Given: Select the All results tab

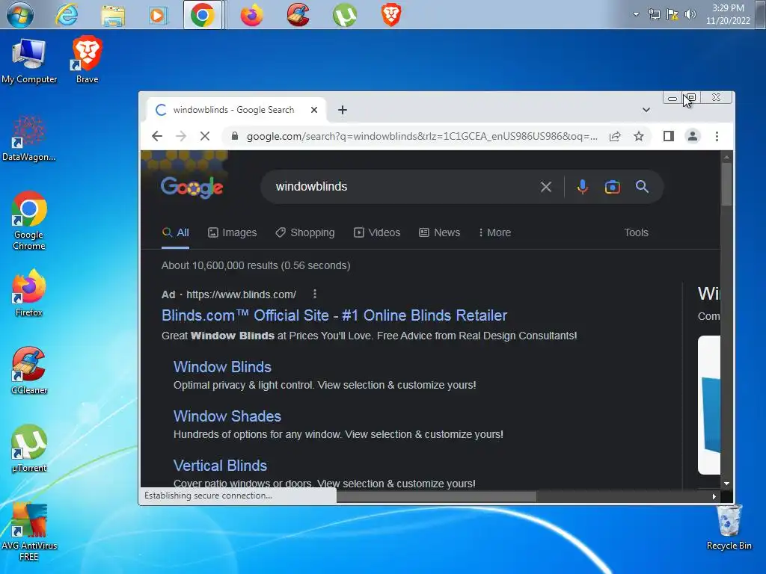Looking at the screenshot, I should [175, 232].
